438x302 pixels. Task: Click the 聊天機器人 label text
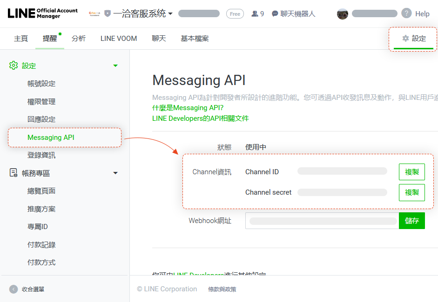click(x=298, y=13)
